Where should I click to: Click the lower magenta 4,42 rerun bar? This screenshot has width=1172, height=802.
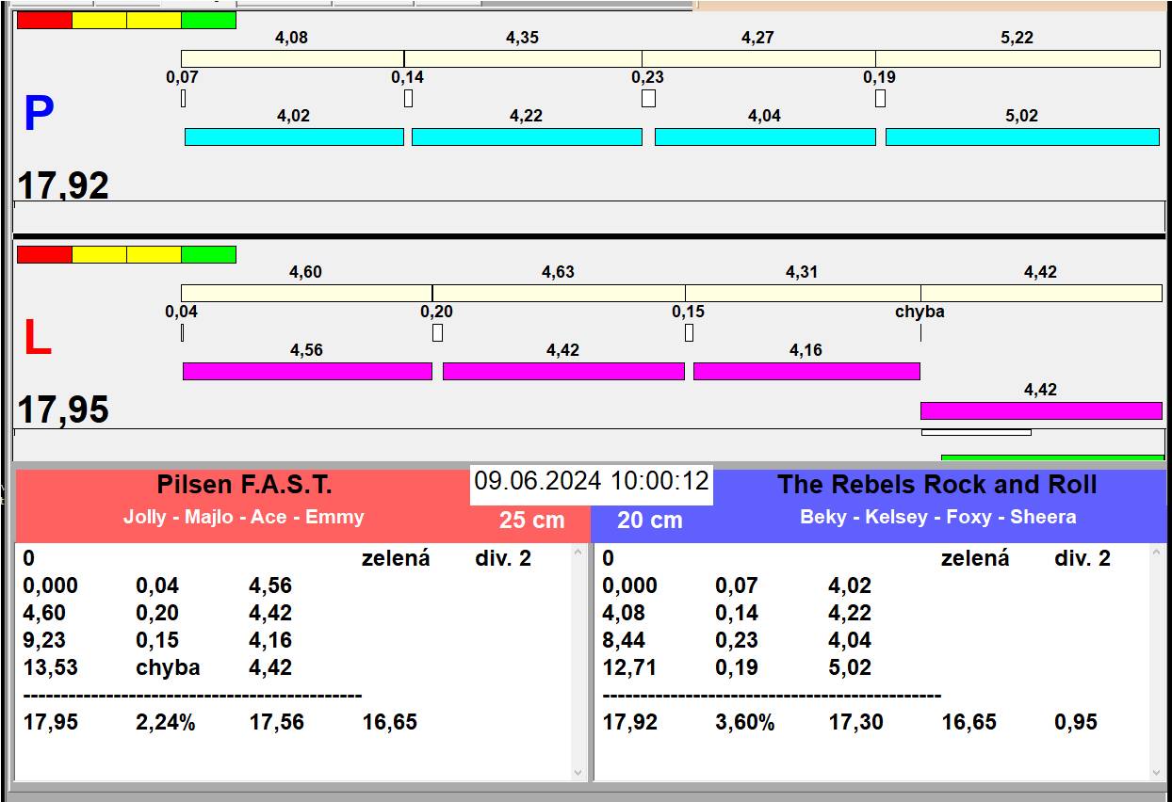click(x=1041, y=410)
